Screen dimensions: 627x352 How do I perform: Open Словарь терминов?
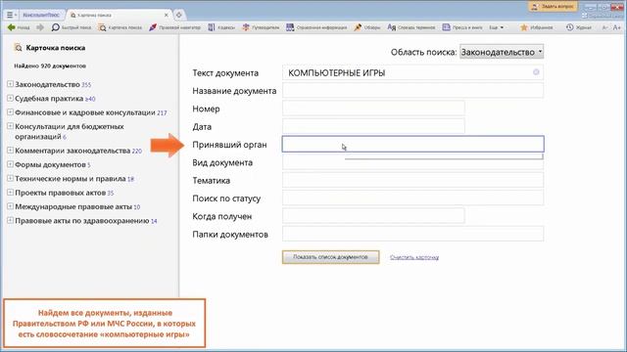coord(411,27)
